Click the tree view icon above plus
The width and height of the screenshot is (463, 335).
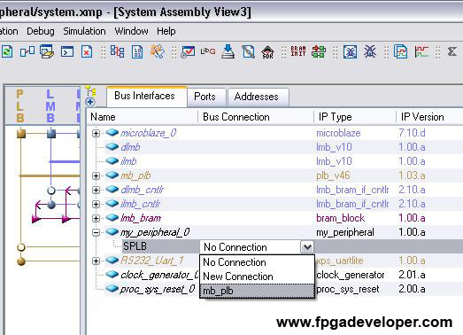[90, 91]
